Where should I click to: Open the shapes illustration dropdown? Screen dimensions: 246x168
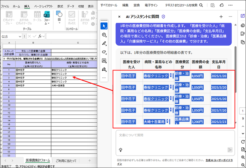(59, 20)
